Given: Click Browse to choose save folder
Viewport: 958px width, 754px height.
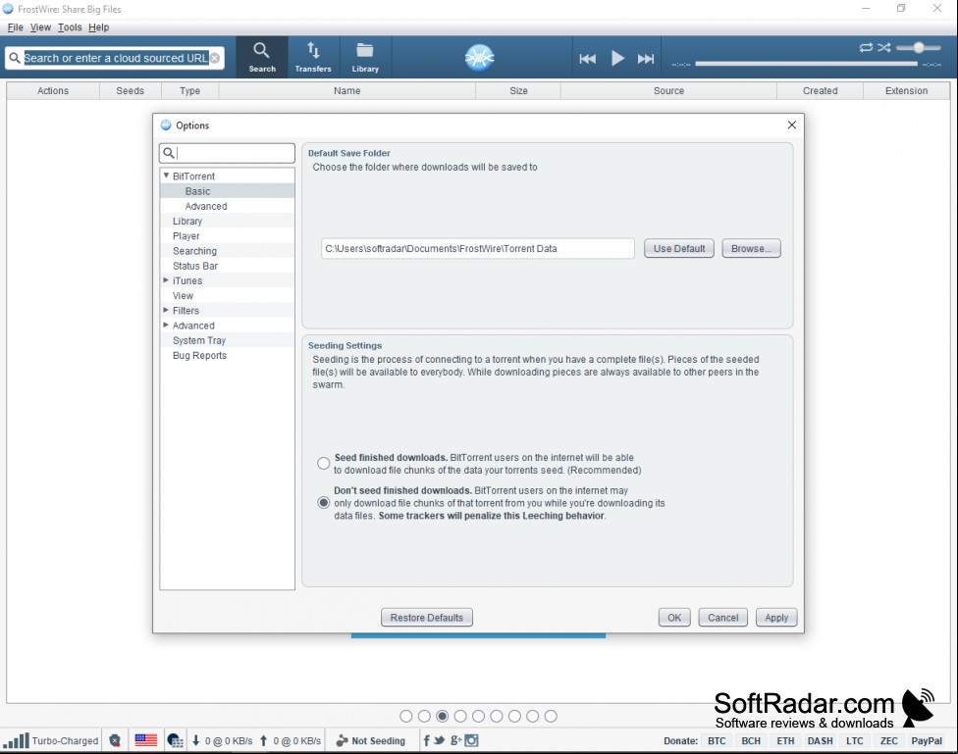Looking at the screenshot, I should pyautogui.click(x=751, y=248).
